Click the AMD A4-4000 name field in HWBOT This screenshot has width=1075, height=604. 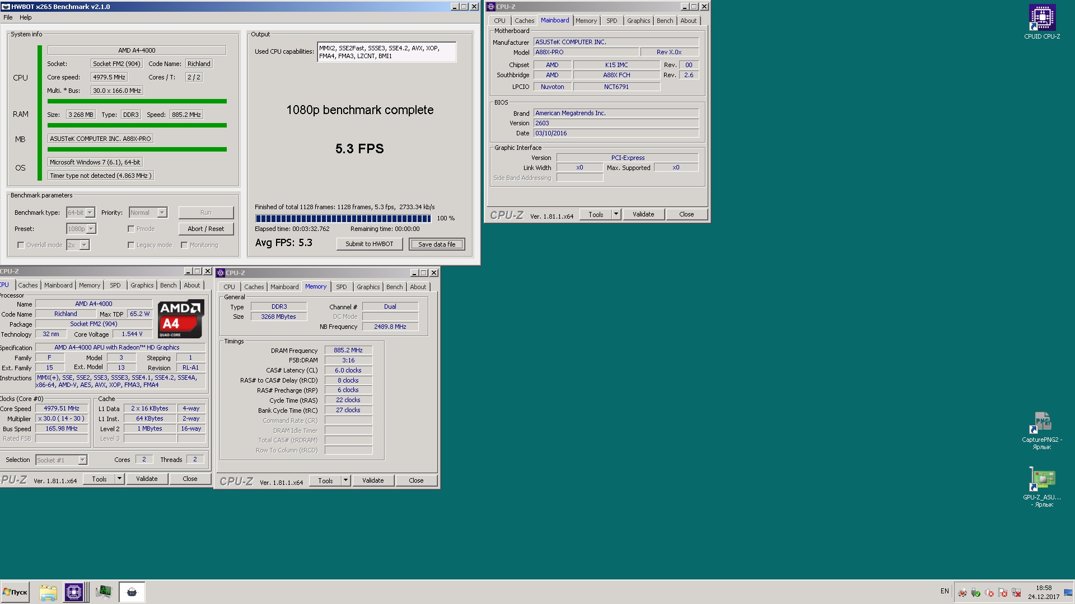[x=137, y=50]
